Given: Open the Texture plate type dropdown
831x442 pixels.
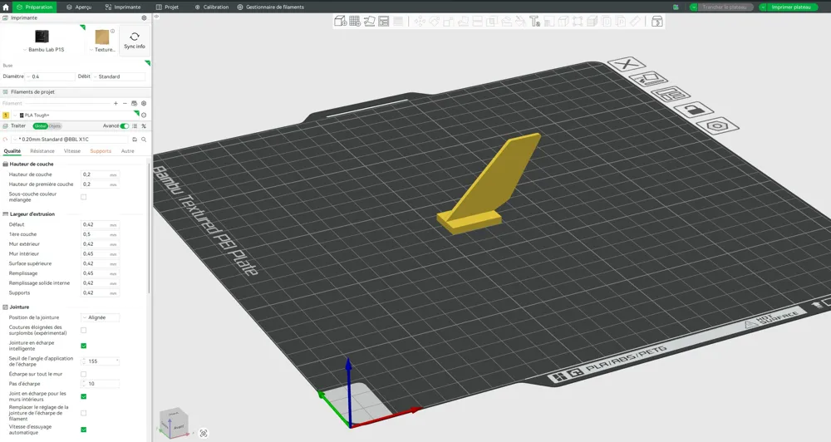Looking at the screenshot, I should pos(102,49).
